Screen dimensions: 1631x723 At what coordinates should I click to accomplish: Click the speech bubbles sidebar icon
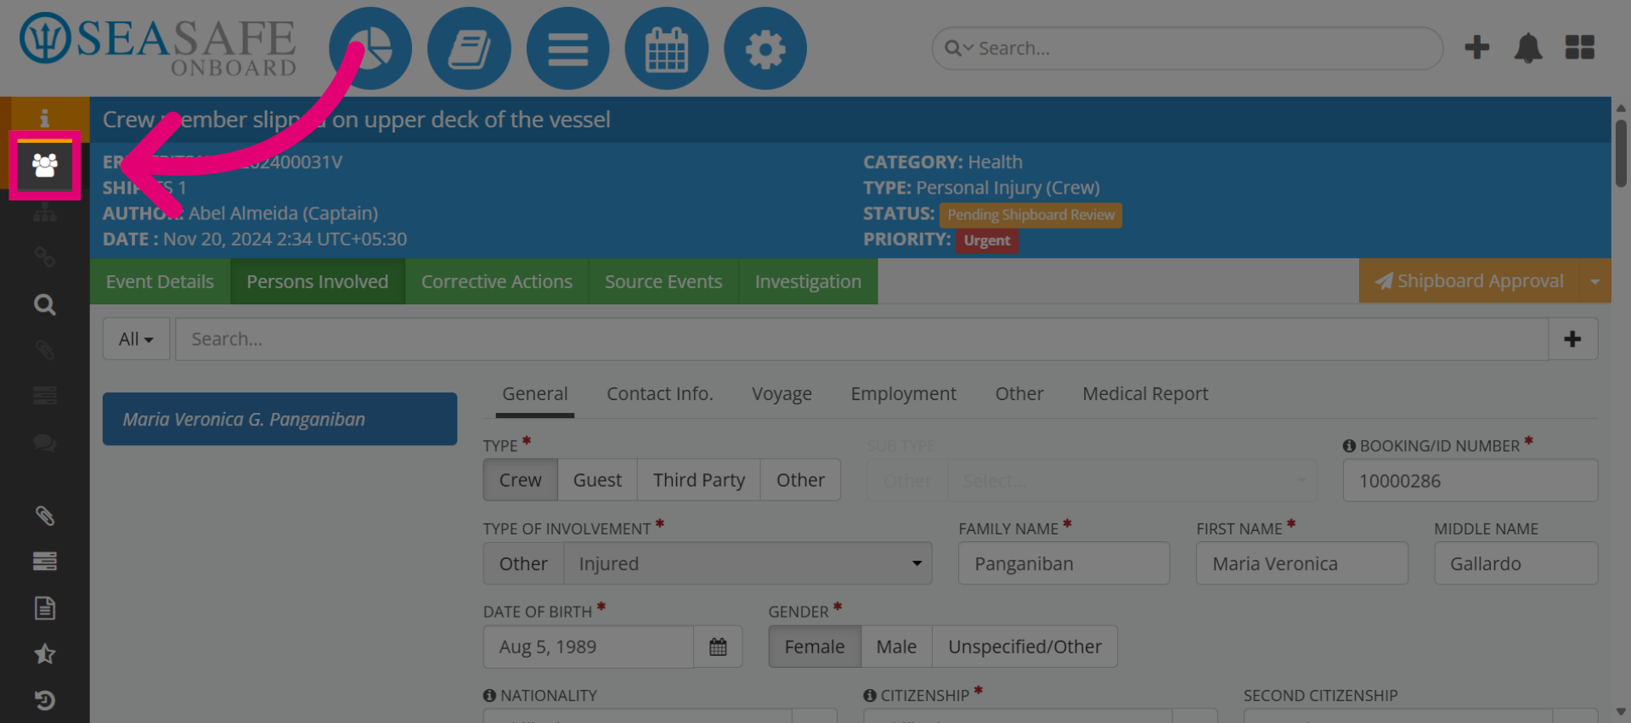(x=44, y=443)
